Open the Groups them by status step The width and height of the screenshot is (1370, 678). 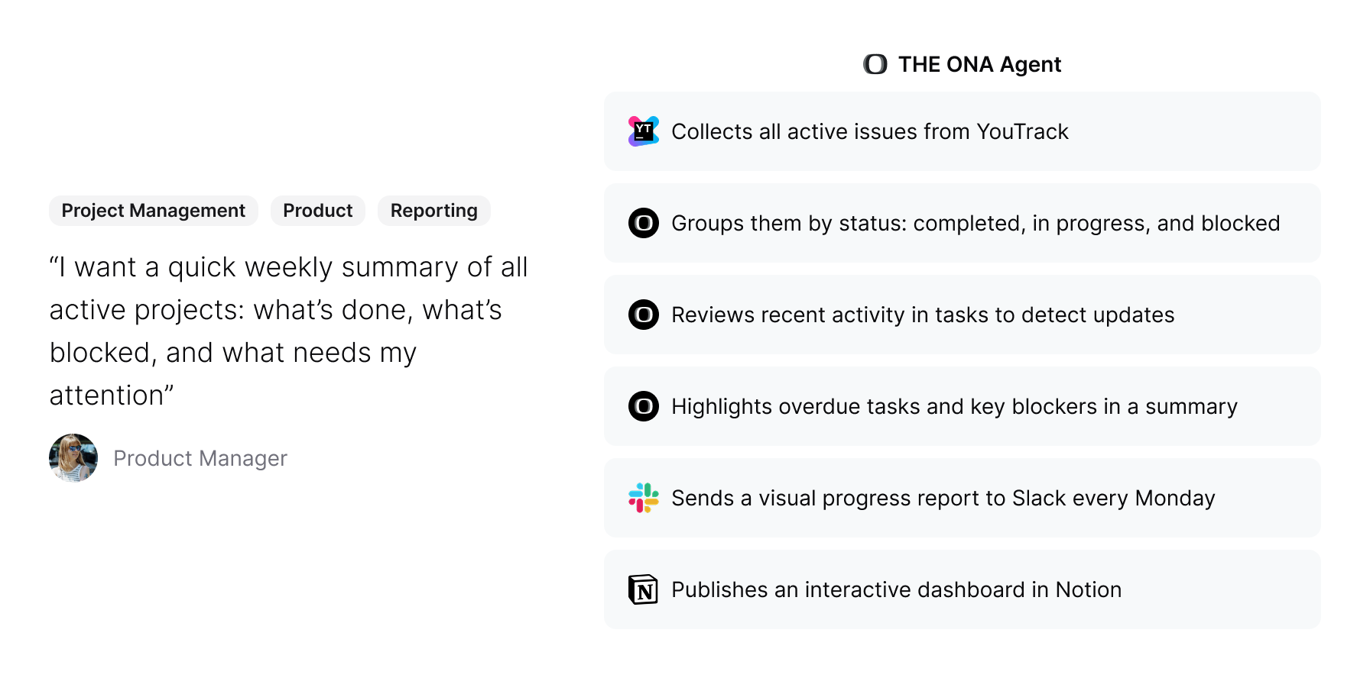[x=975, y=223]
